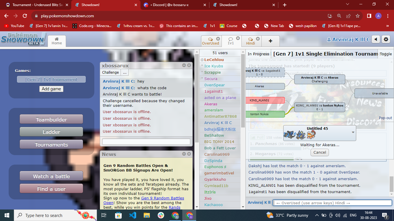Go back in Chrome
Image resolution: width=394 pixels, height=221 pixels.
point(6,16)
